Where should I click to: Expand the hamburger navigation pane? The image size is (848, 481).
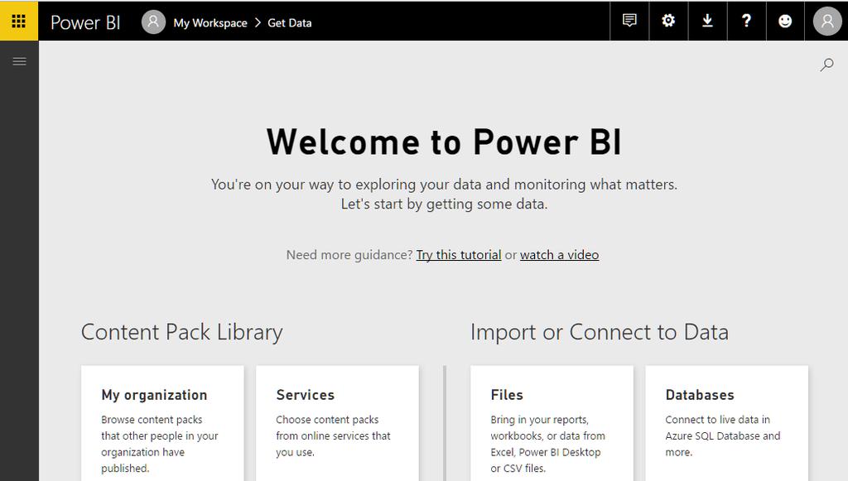[x=19, y=61]
